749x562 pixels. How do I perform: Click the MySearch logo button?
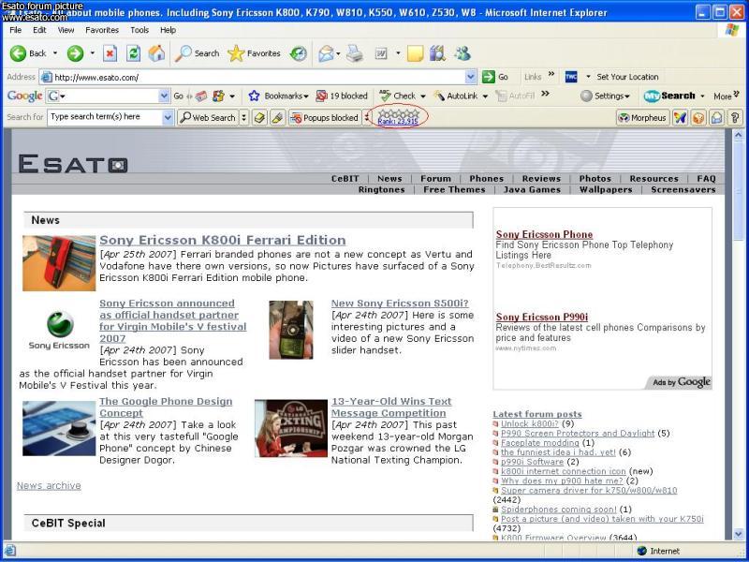(669, 96)
